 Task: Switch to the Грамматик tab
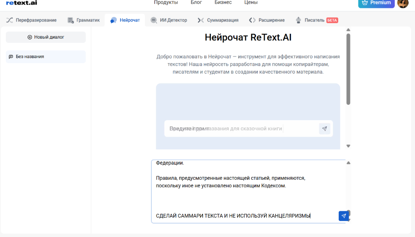(x=84, y=20)
